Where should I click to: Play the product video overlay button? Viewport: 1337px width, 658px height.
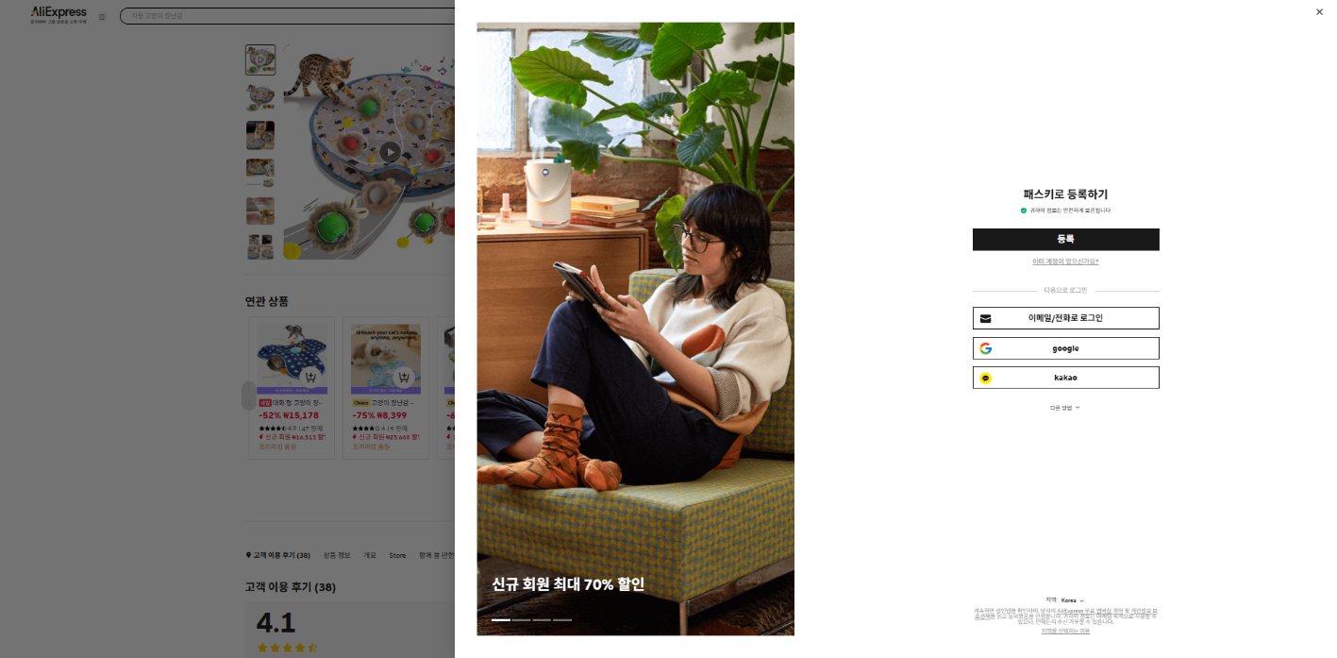[390, 151]
